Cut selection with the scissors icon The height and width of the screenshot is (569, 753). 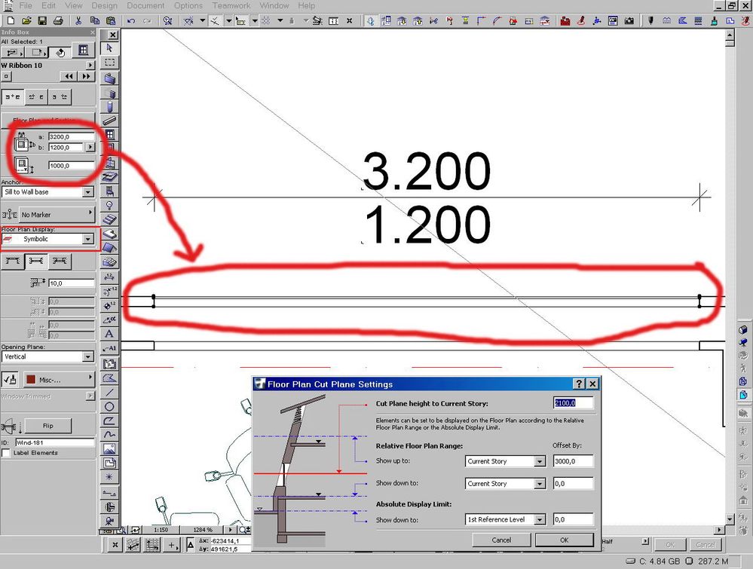[78, 20]
